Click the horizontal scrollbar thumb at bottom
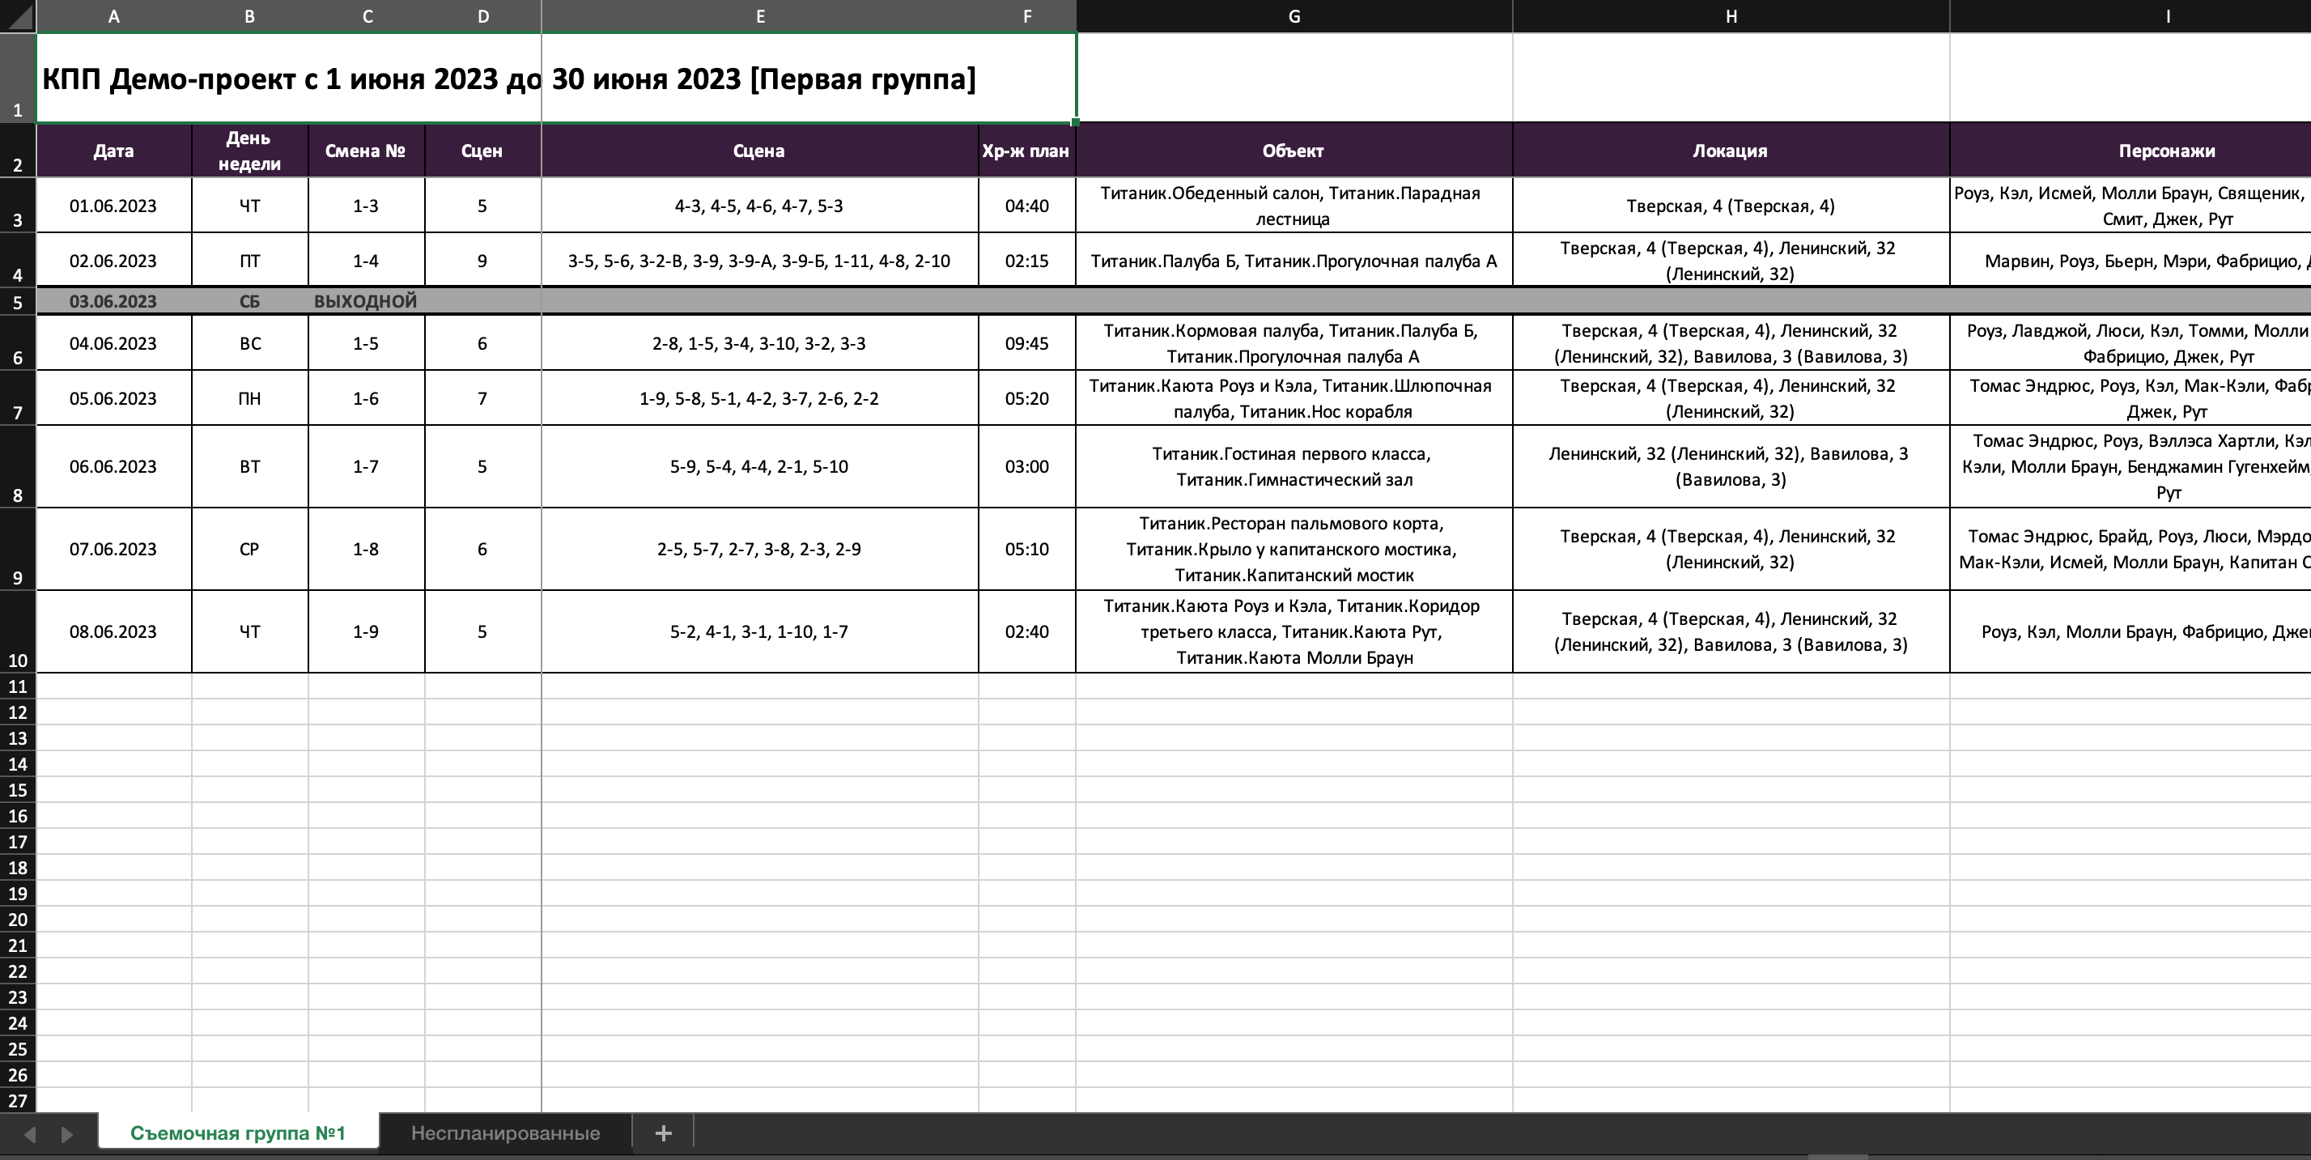 (1837, 1157)
